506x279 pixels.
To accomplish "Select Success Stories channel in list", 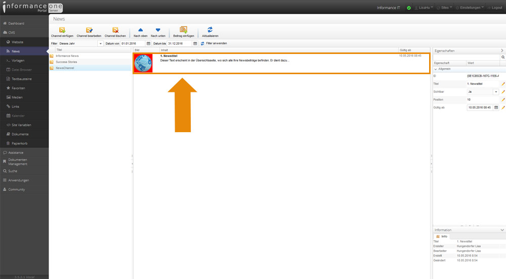I will (x=66, y=62).
